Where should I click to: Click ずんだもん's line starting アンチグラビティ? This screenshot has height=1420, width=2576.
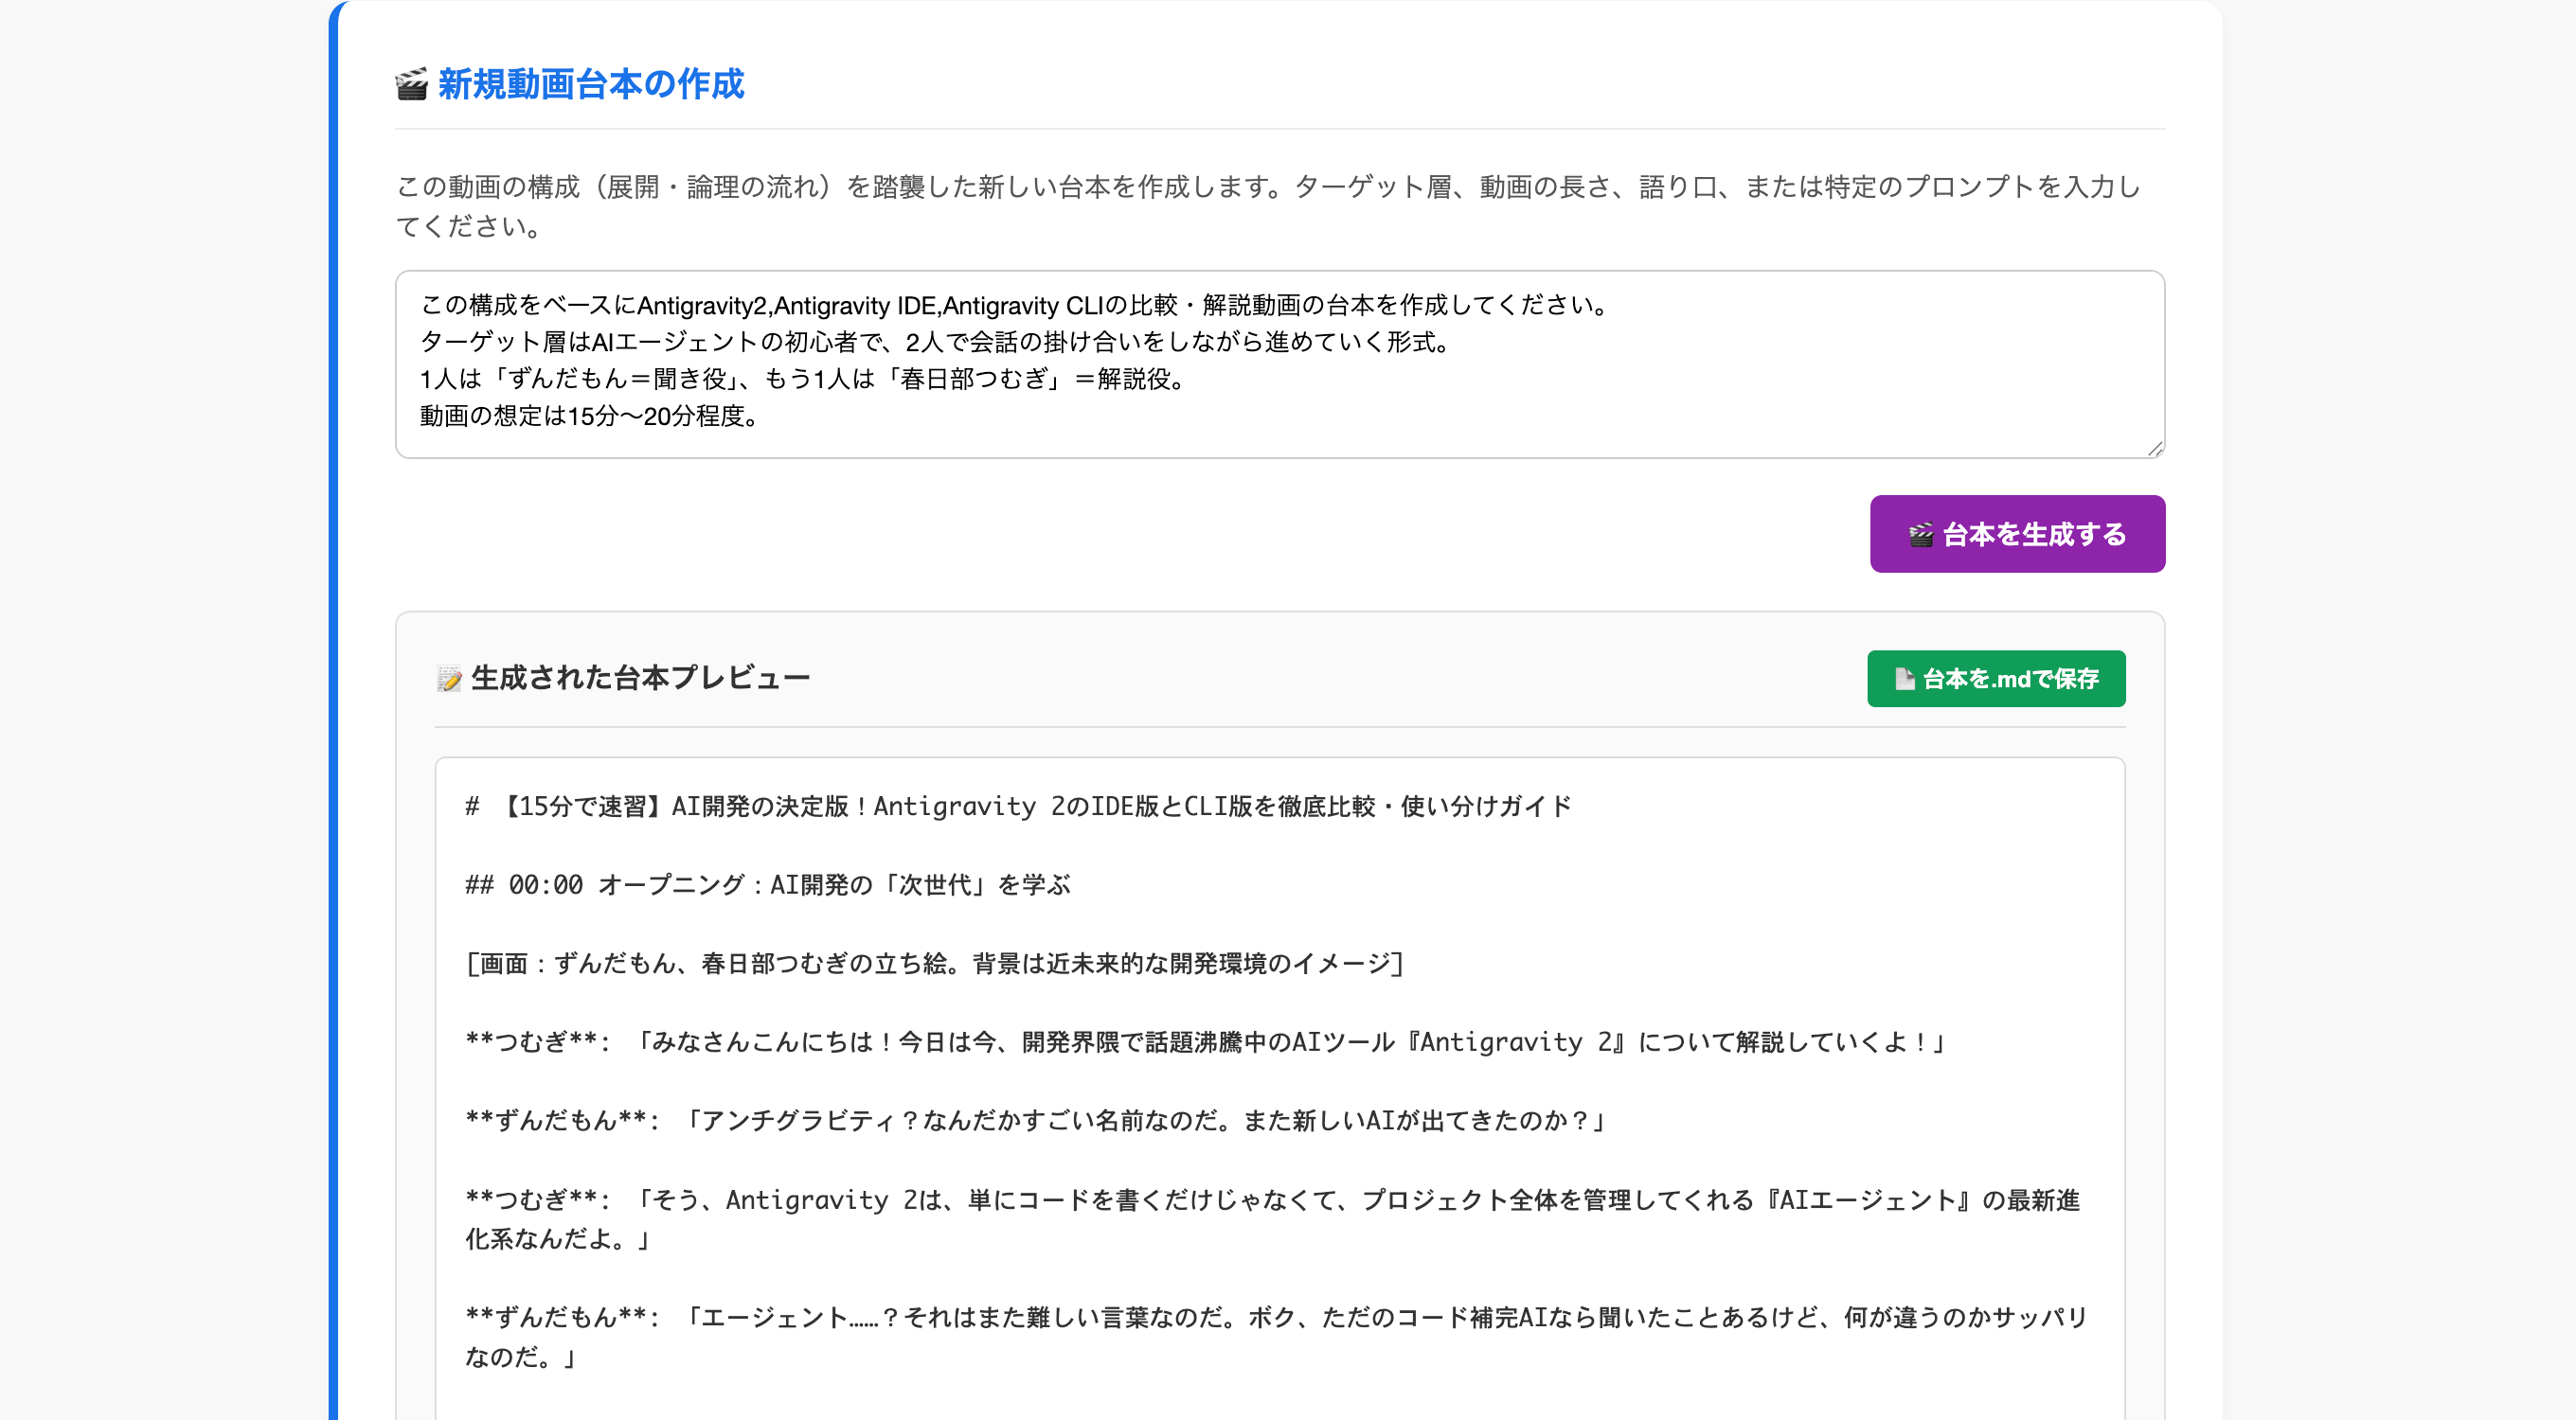click(x=1035, y=1120)
